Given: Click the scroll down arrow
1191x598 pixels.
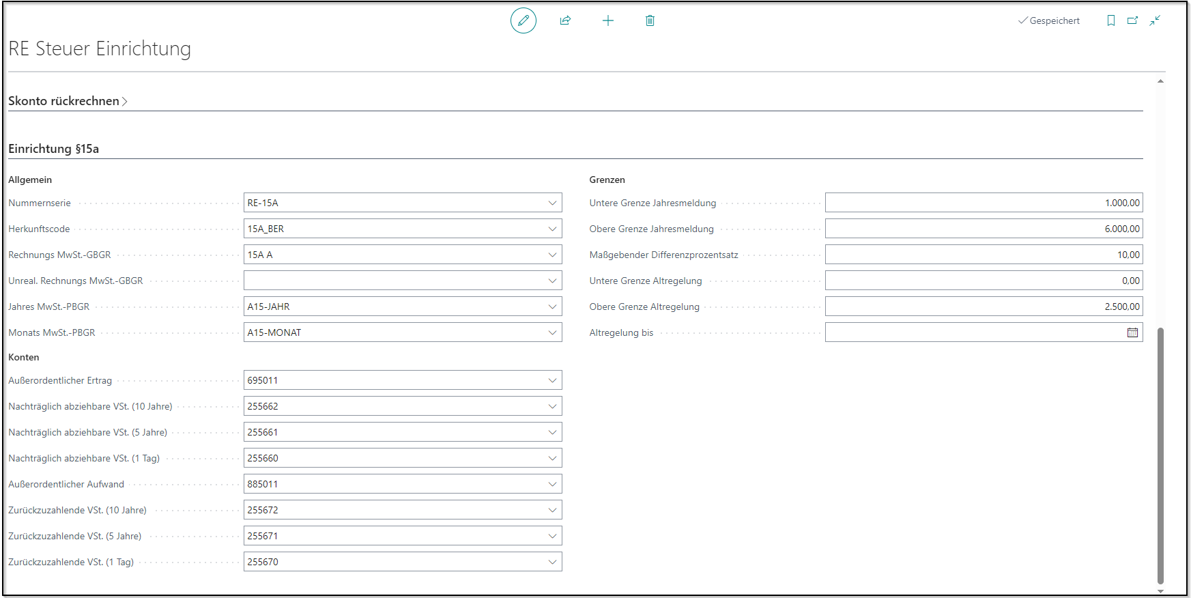Looking at the screenshot, I should click(1160, 591).
